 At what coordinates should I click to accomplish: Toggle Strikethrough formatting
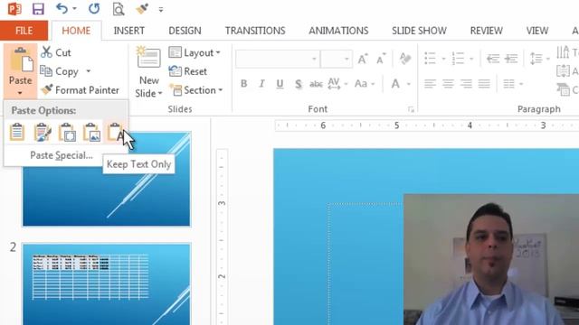316,84
